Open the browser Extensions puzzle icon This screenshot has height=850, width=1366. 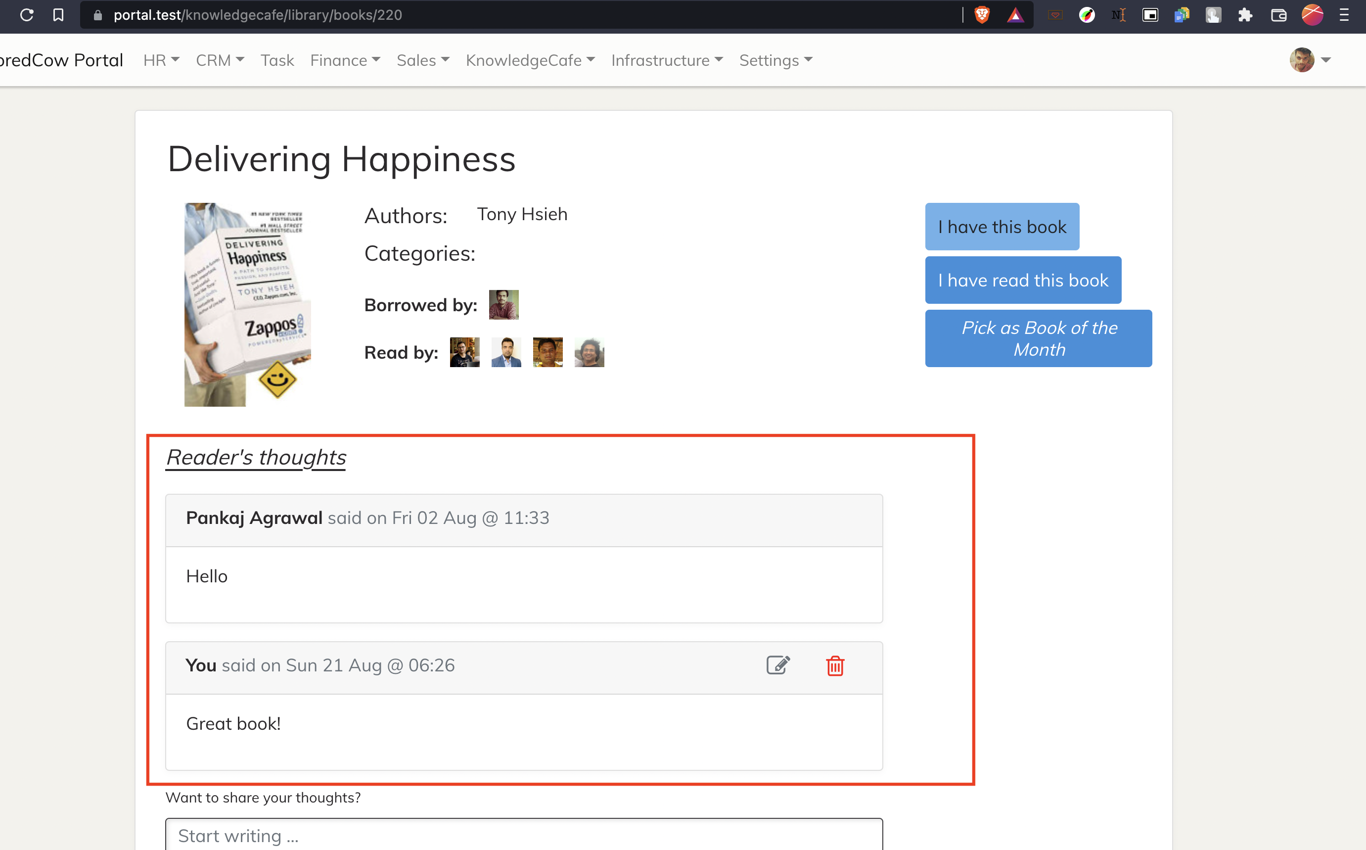pos(1245,15)
